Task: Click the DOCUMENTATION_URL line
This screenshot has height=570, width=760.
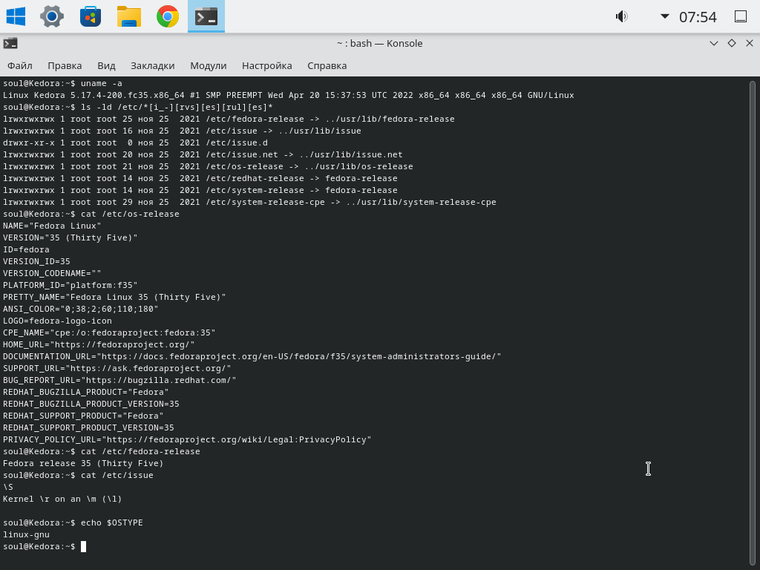Action: tap(252, 356)
